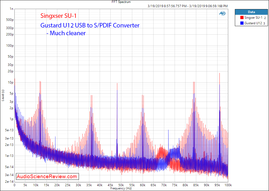Image resolution: width=269 pixels, height=191 pixels.
Task: Select the Gustard U12 legend entry label
Action: coord(253,23)
